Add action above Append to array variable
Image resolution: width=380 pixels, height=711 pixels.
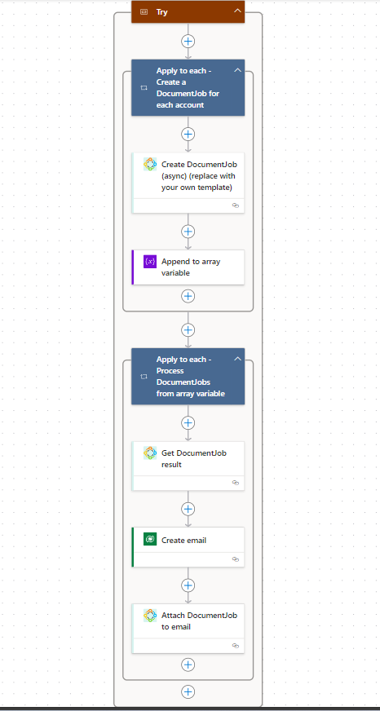[x=188, y=232]
